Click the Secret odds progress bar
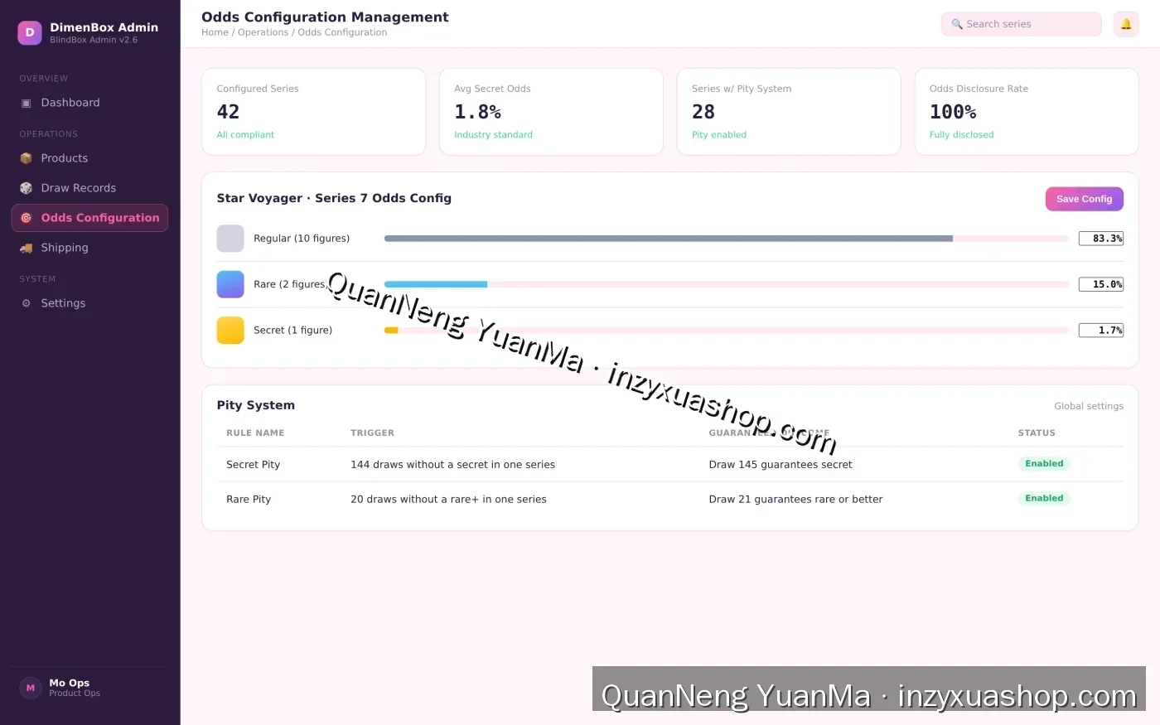The image size is (1160, 725). pyautogui.click(x=726, y=331)
